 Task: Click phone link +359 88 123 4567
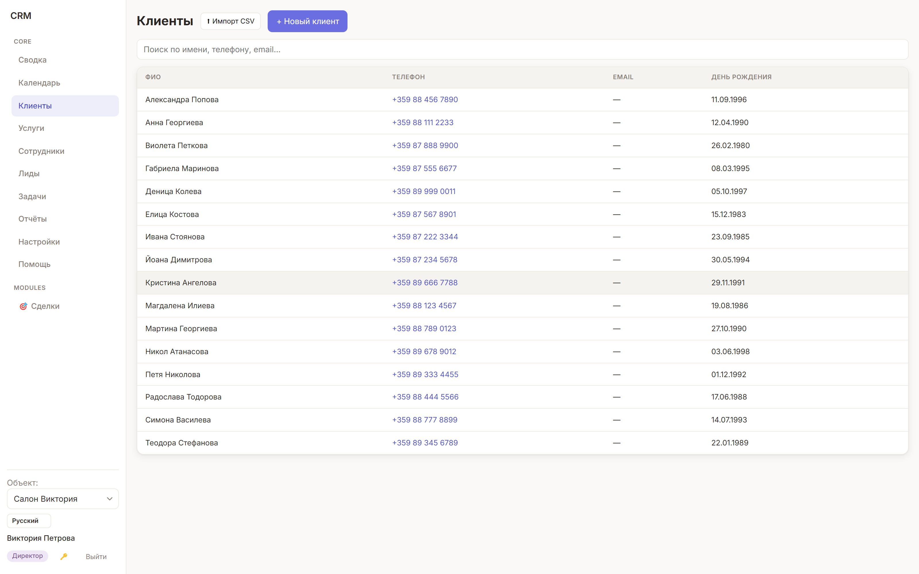[x=424, y=306]
